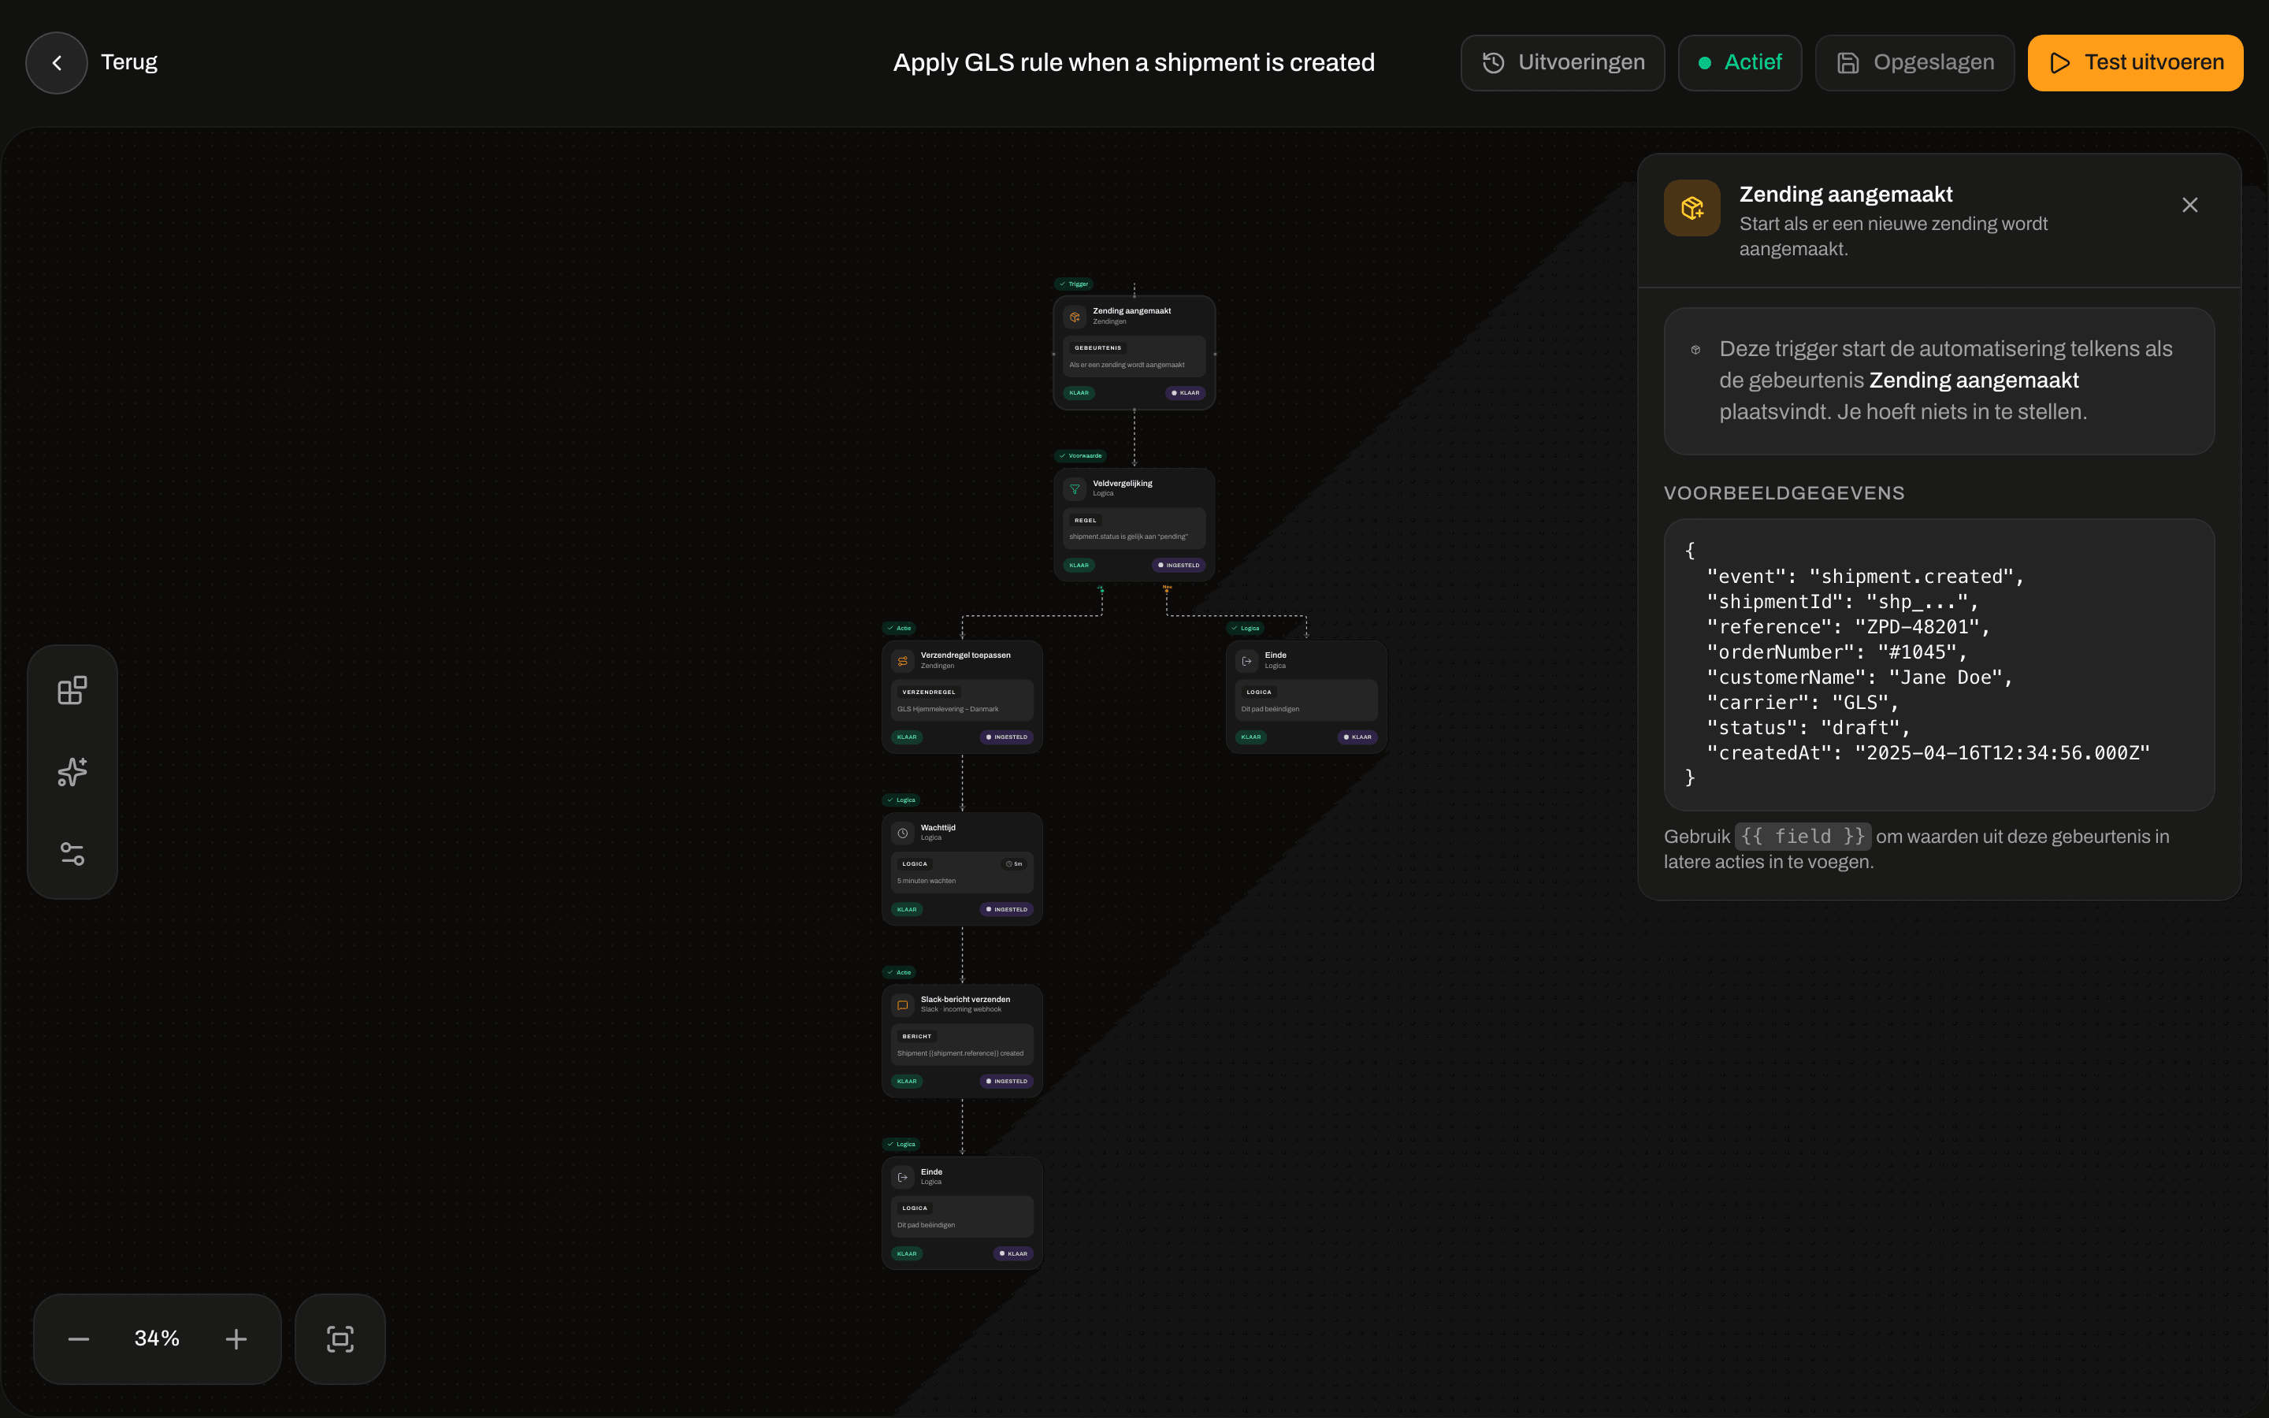
Task: Click the Trigger label badge
Action: pos(1074,284)
